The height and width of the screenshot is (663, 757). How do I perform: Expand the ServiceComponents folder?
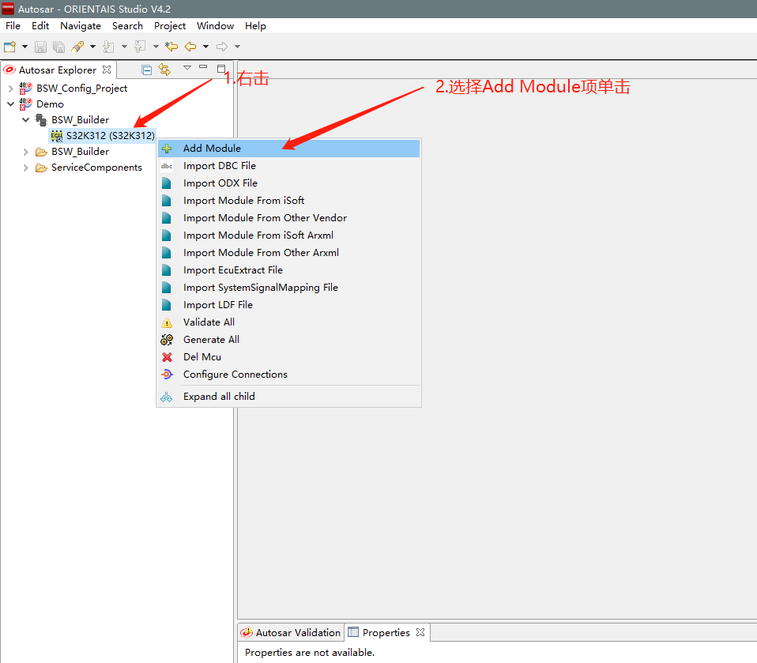coord(25,168)
